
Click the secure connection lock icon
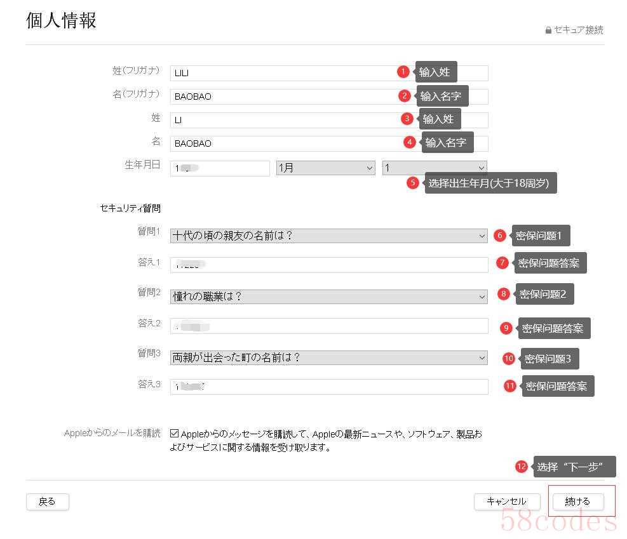pyautogui.click(x=548, y=30)
